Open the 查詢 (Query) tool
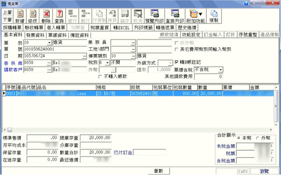 (59, 16)
